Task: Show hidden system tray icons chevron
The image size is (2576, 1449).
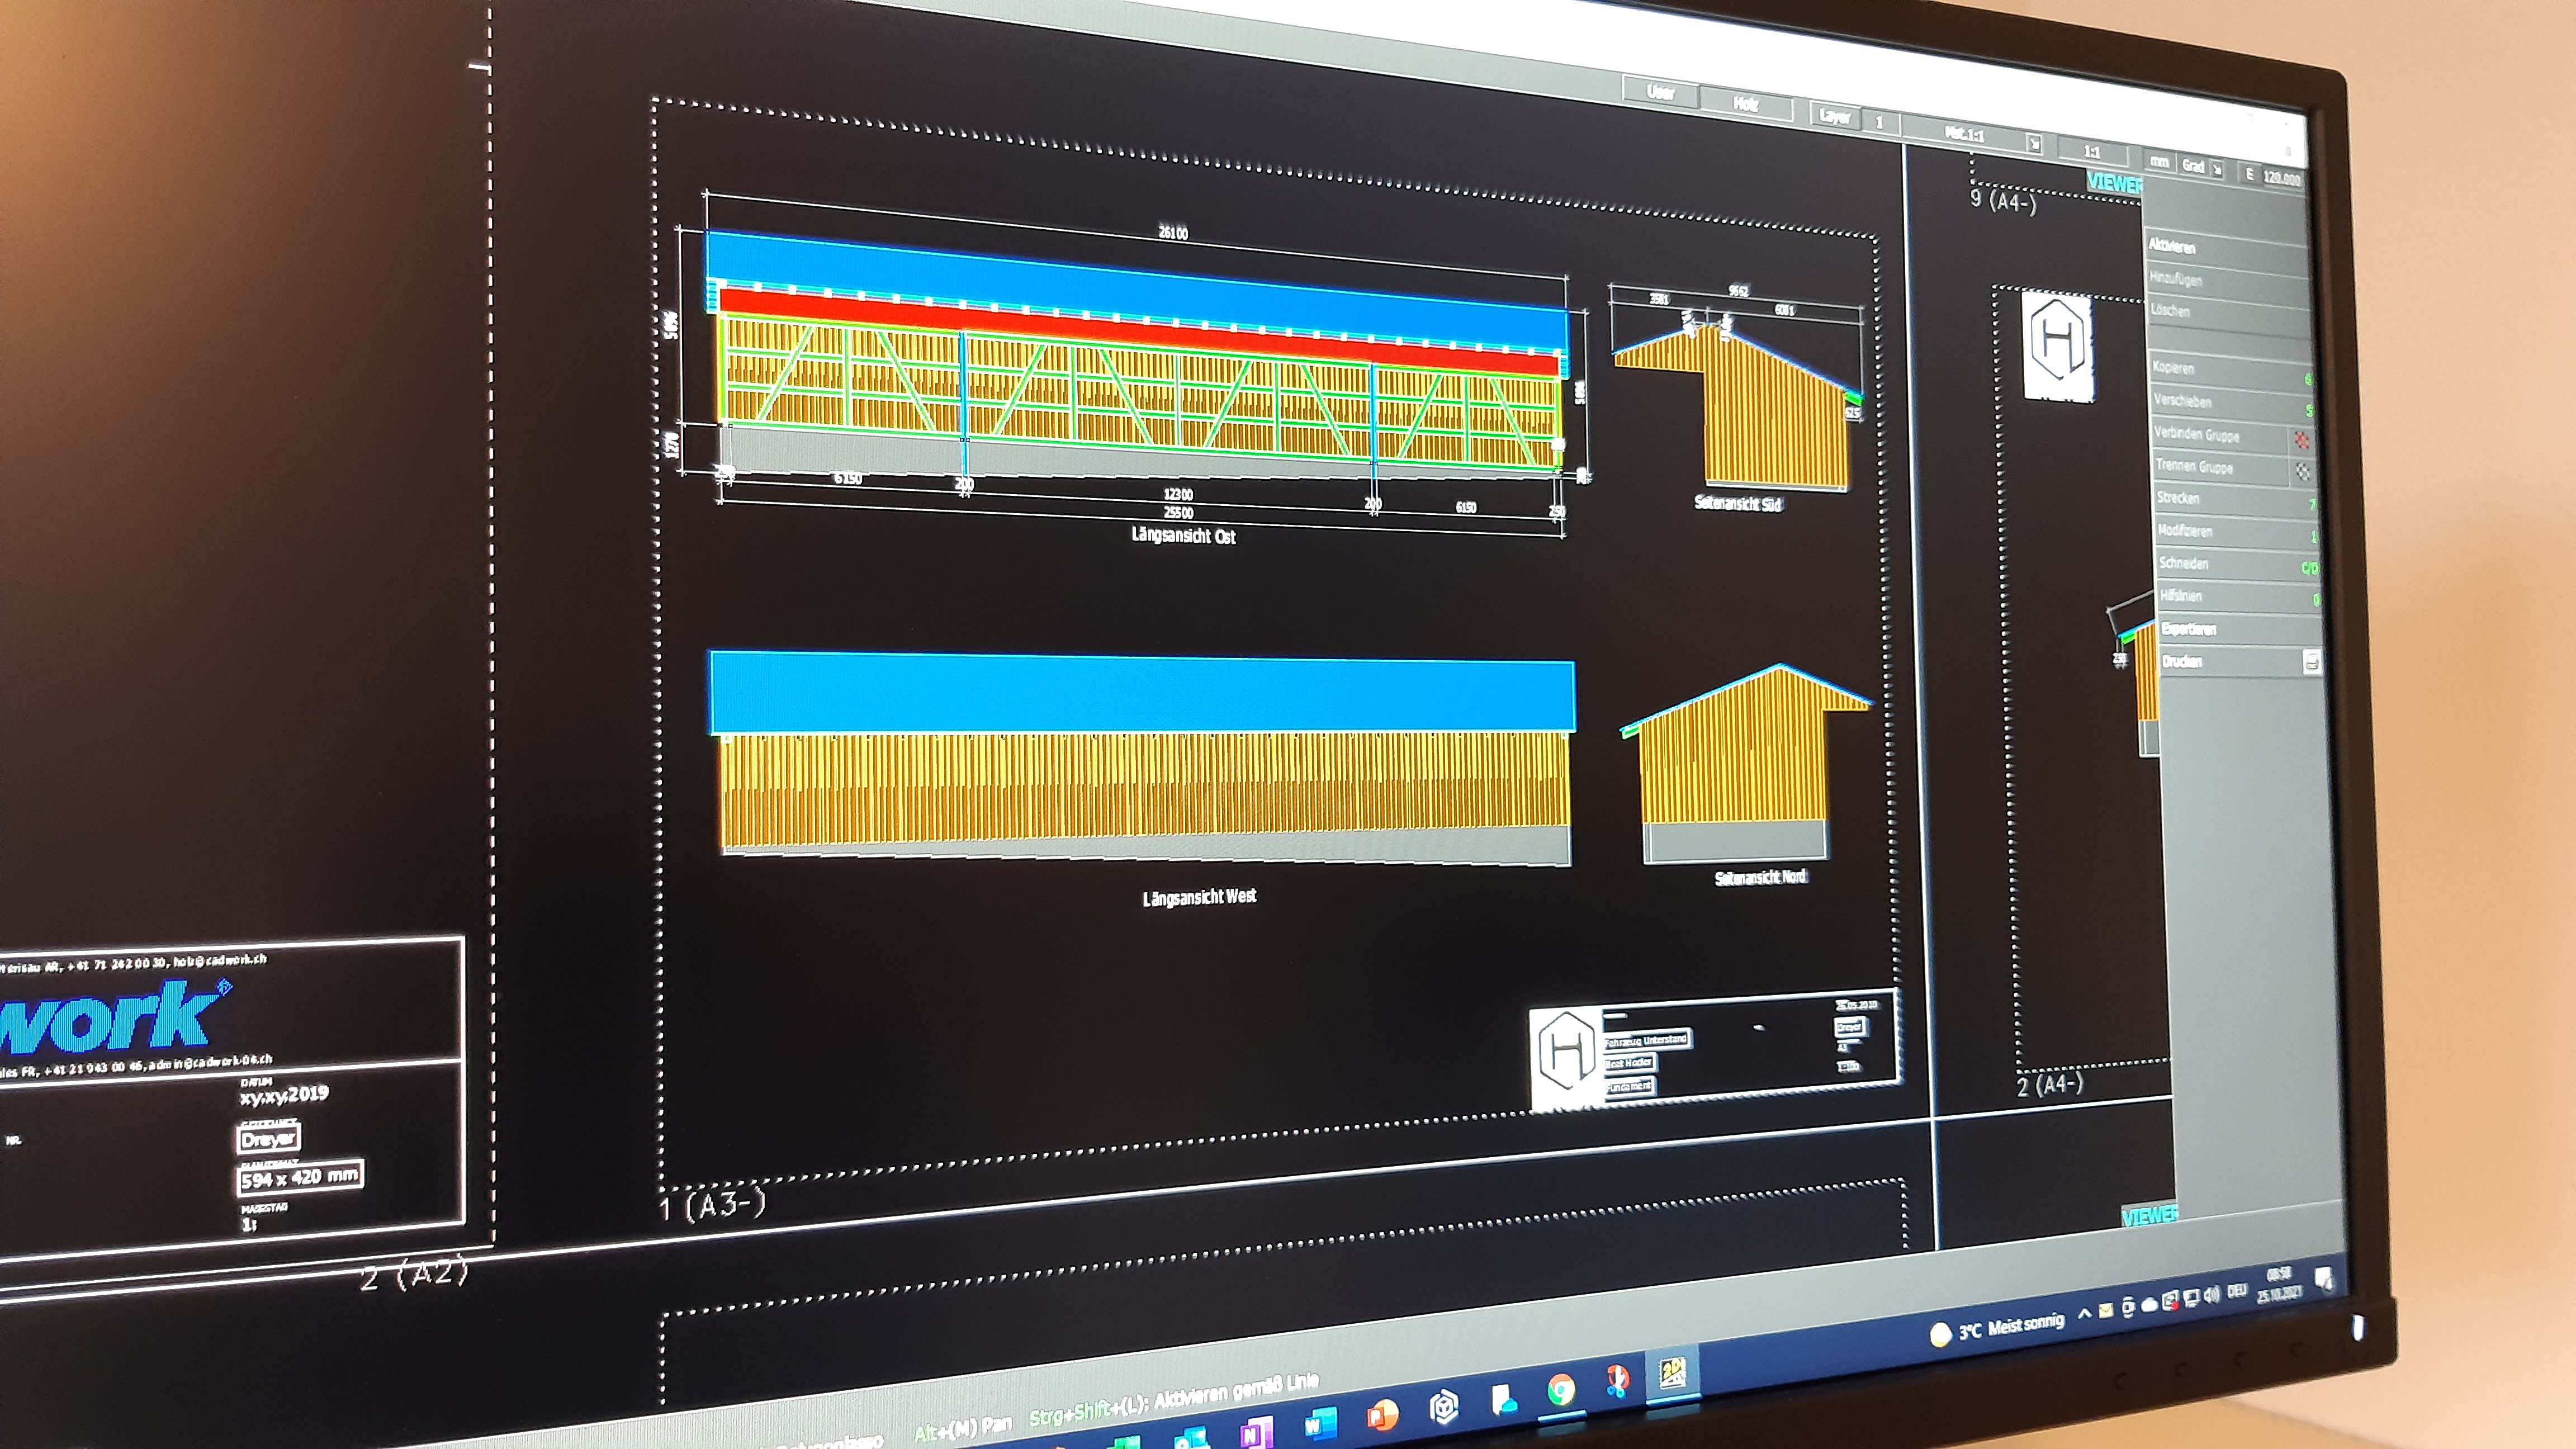Action: 2084,1313
